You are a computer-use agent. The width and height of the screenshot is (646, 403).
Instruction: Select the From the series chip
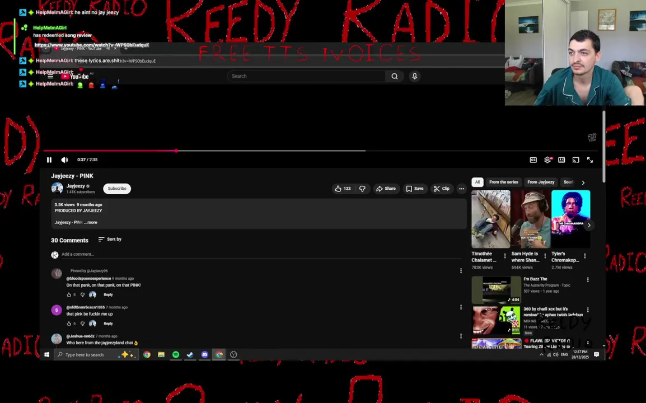[x=503, y=182]
